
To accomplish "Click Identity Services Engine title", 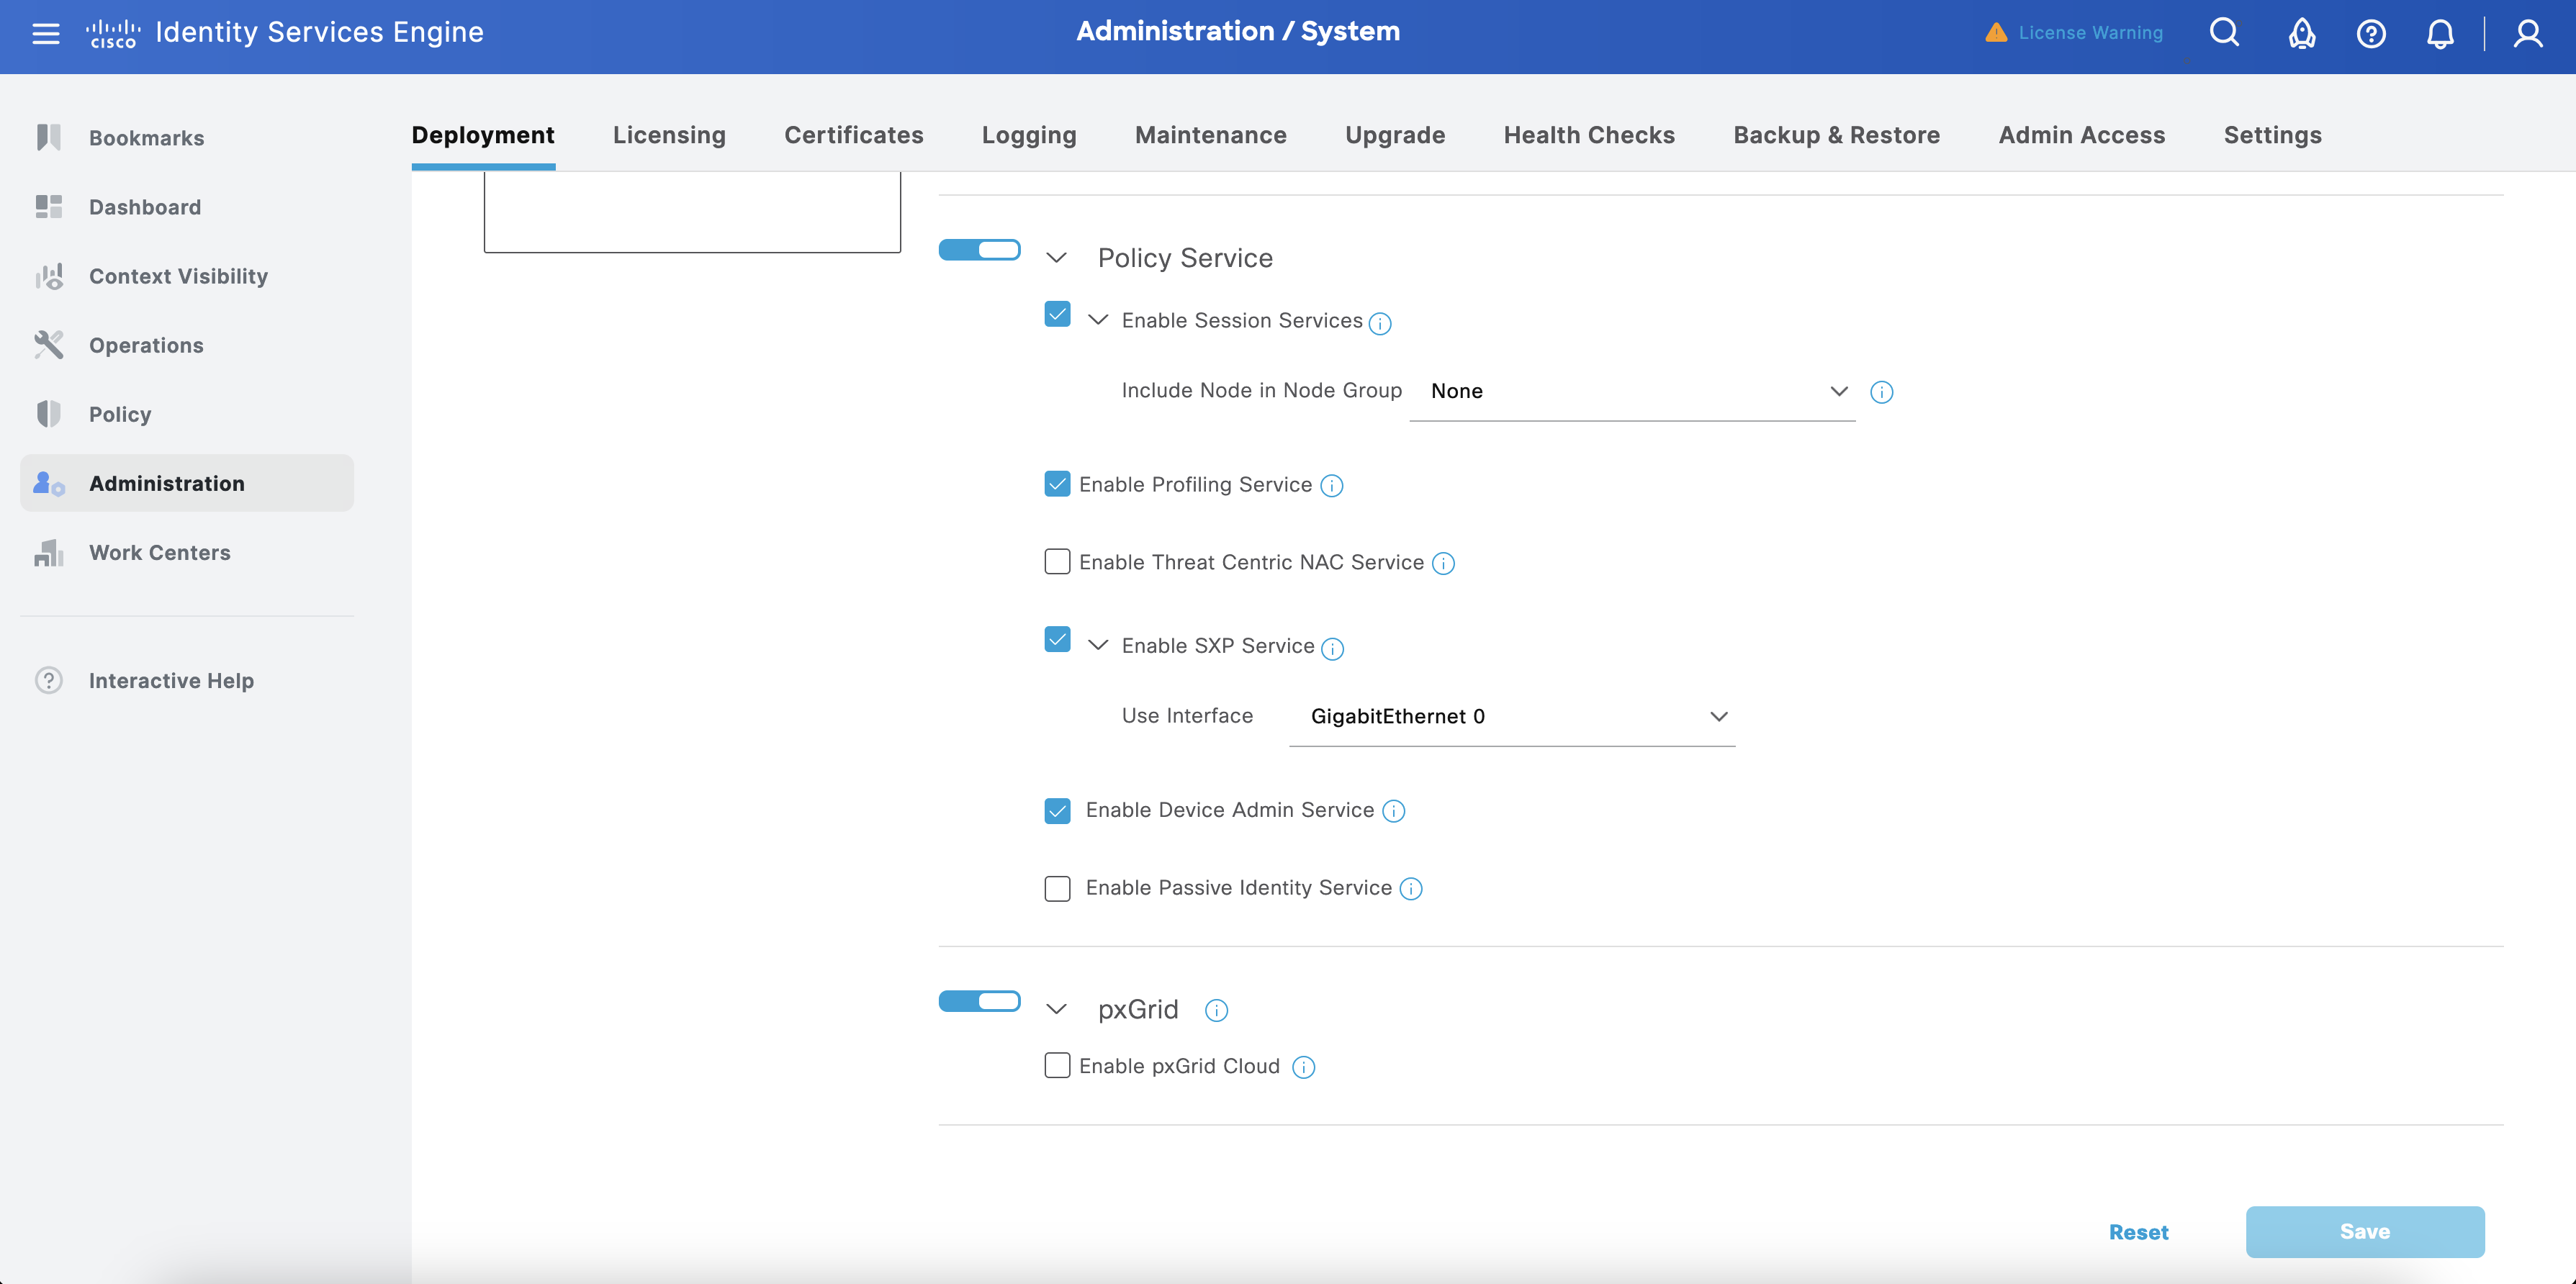I will (x=319, y=32).
